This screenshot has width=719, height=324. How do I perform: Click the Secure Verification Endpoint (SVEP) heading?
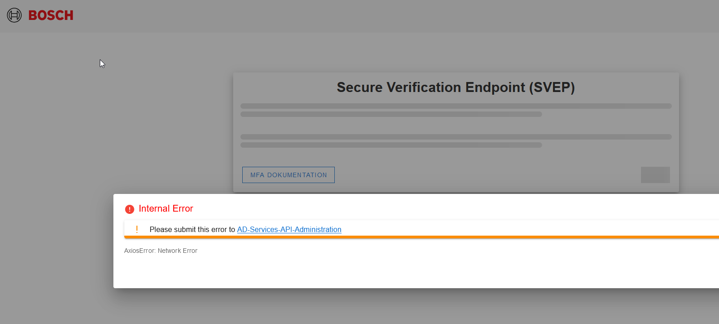coord(456,87)
